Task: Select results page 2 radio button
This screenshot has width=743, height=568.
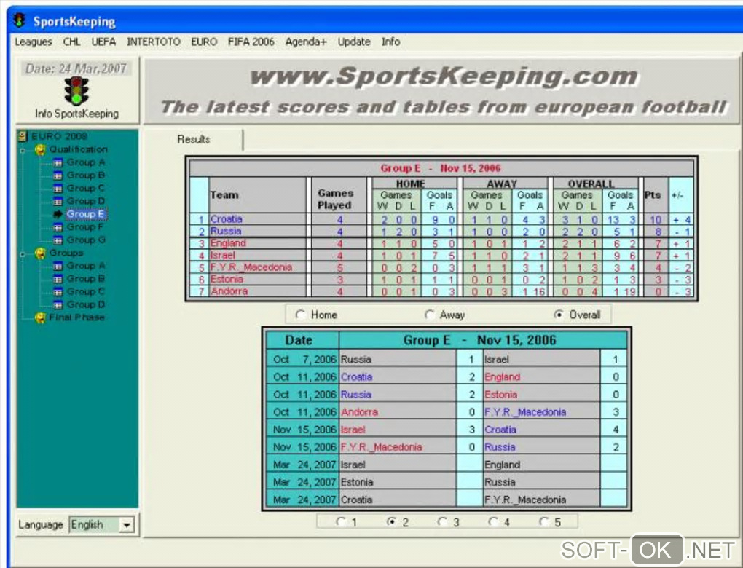Action: [x=391, y=521]
